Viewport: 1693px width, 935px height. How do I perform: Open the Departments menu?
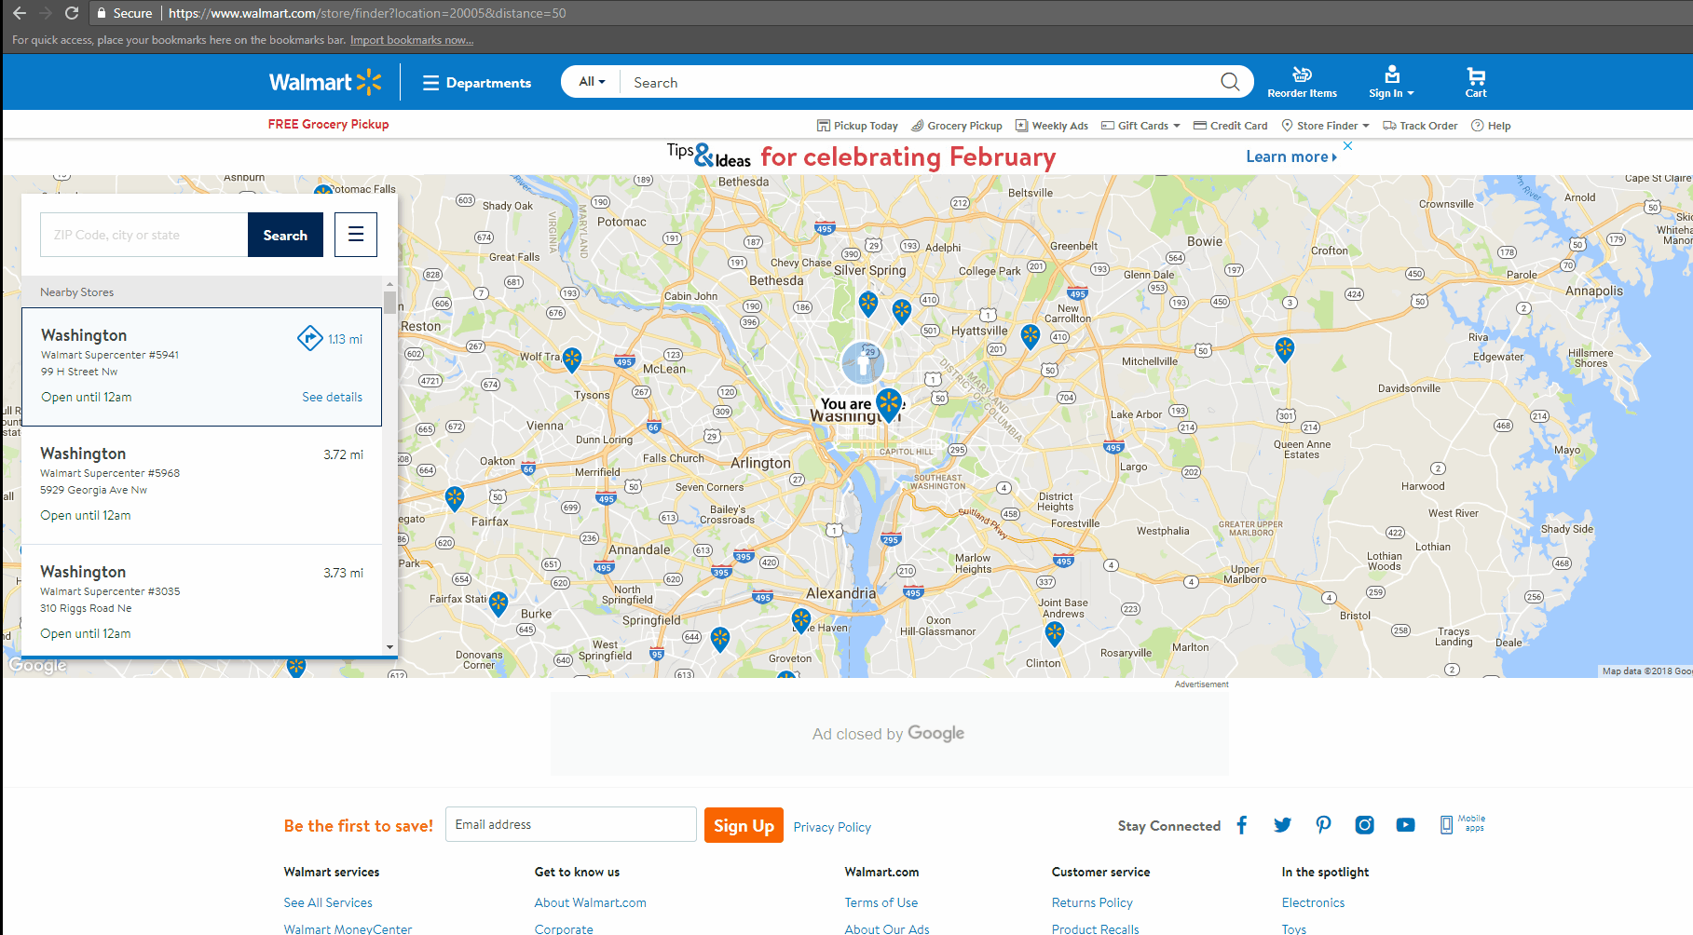[x=476, y=83]
